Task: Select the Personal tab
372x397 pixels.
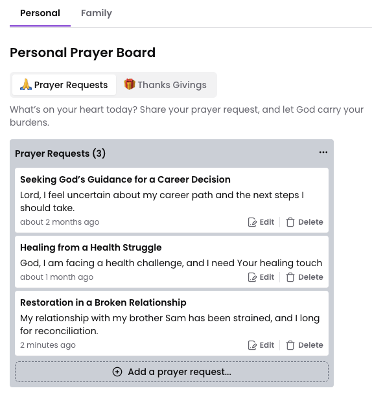Action: (40, 13)
